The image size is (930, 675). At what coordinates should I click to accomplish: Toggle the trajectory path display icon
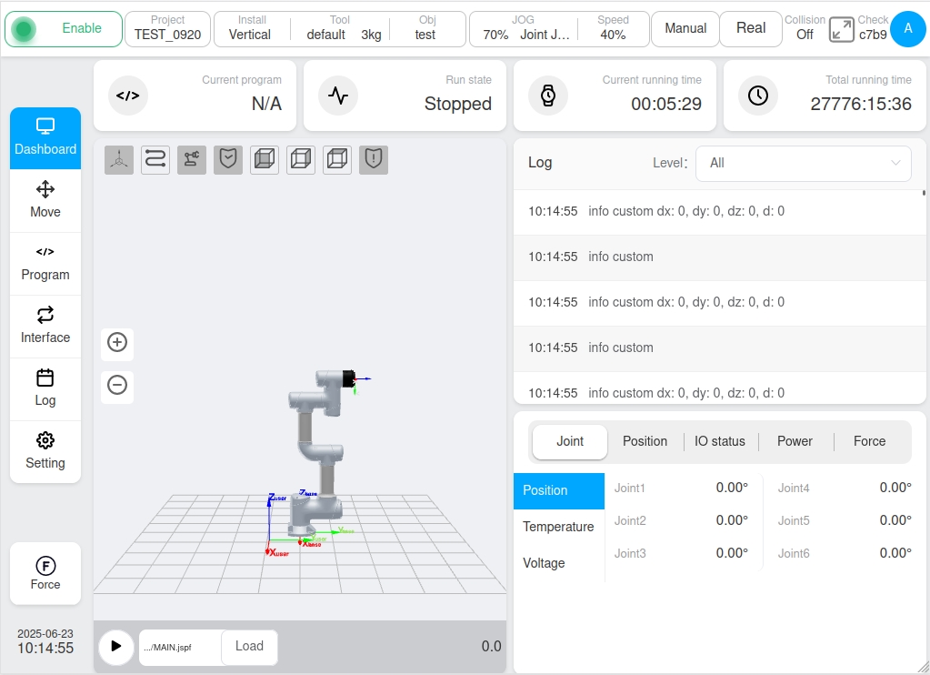(155, 160)
